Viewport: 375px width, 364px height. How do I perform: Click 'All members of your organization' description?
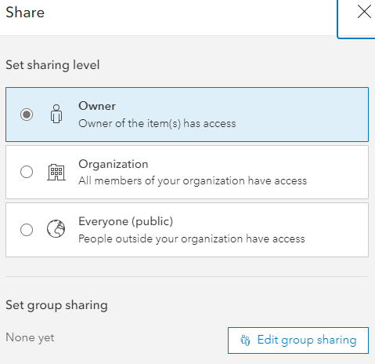193,181
